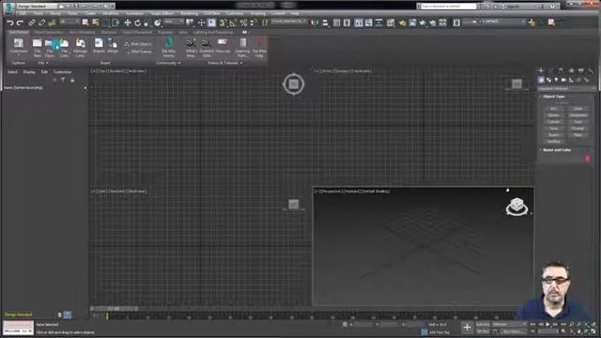Viewport: 601px width, 338px height.
Task: Open the Display menu in Scene Explorer
Action: (29, 72)
